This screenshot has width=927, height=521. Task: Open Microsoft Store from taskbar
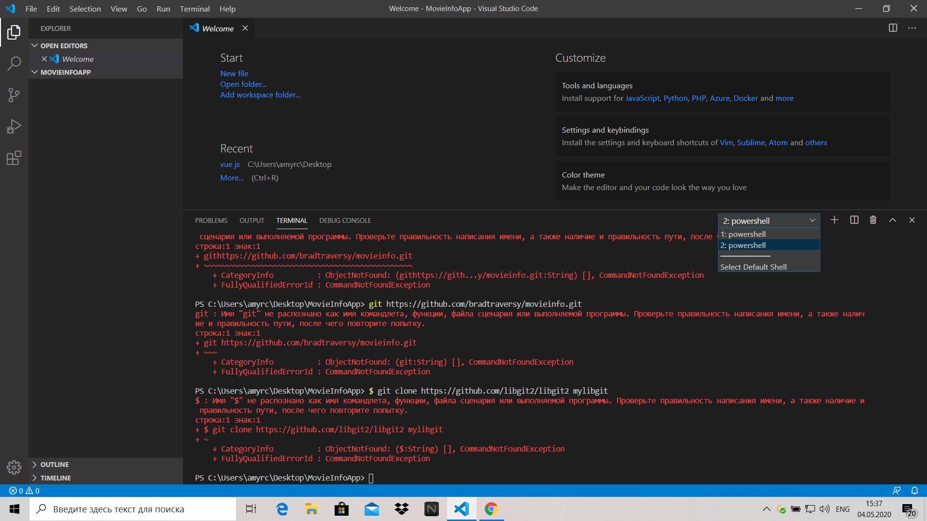point(341,509)
